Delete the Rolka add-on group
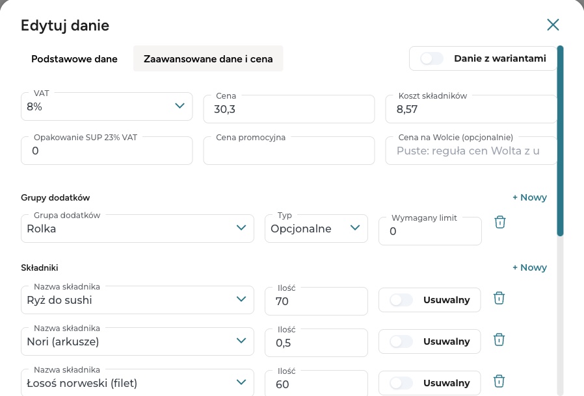The height and width of the screenshot is (396, 584). 500,222
